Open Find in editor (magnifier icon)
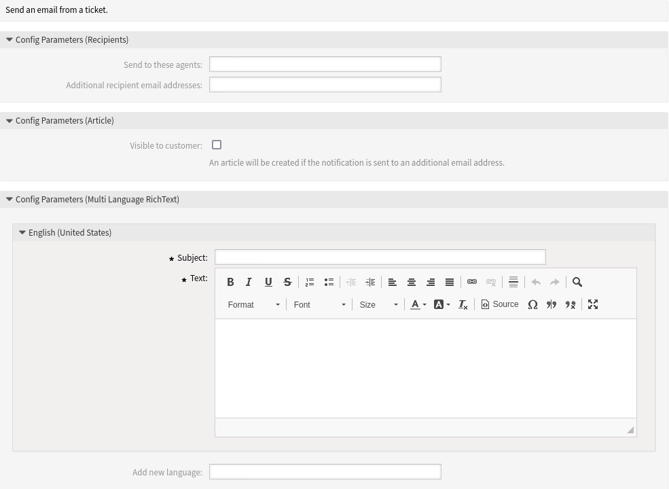This screenshot has width=669, height=489. pyautogui.click(x=577, y=282)
